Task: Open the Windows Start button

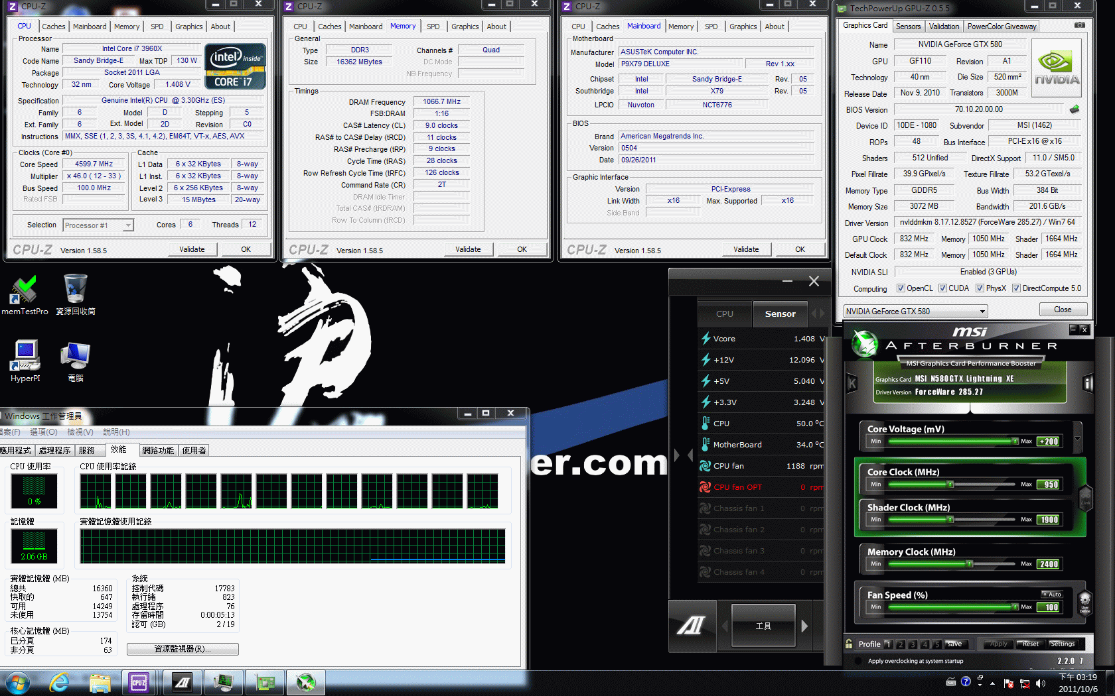Action: [x=18, y=682]
